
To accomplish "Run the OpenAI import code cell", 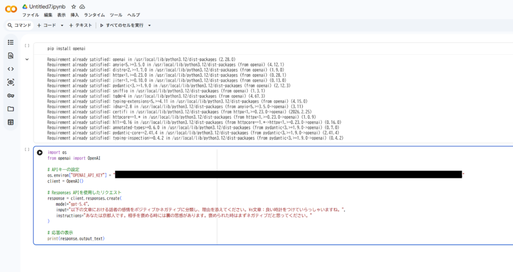I will 40,152.
